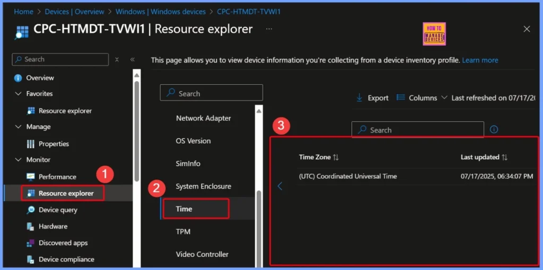543x270 pixels.
Task: Click the info icon beside the table search
Action: tap(494, 130)
